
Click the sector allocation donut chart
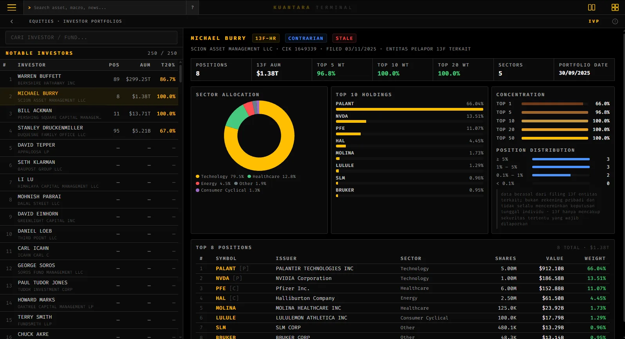pyautogui.click(x=259, y=136)
